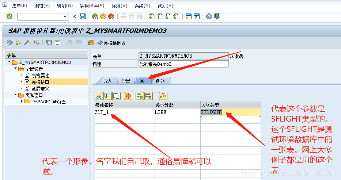Click the green checkmark Enter icon
The height and width of the screenshot is (180, 341).
pyautogui.click(x=10, y=16)
